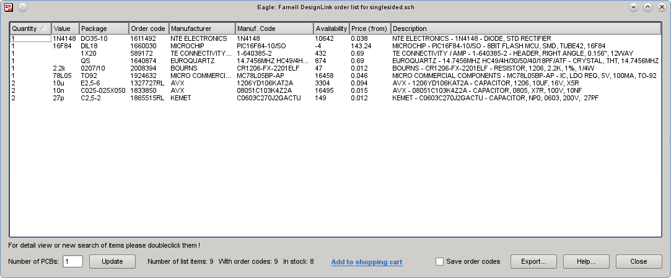Sort list by Value column header
This screenshot has width=671, height=278.
[x=65, y=29]
